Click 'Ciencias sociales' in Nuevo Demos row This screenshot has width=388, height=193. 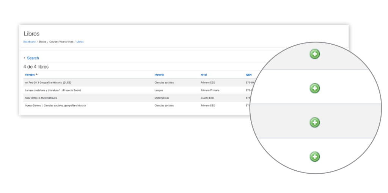pyautogui.click(x=164, y=105)
